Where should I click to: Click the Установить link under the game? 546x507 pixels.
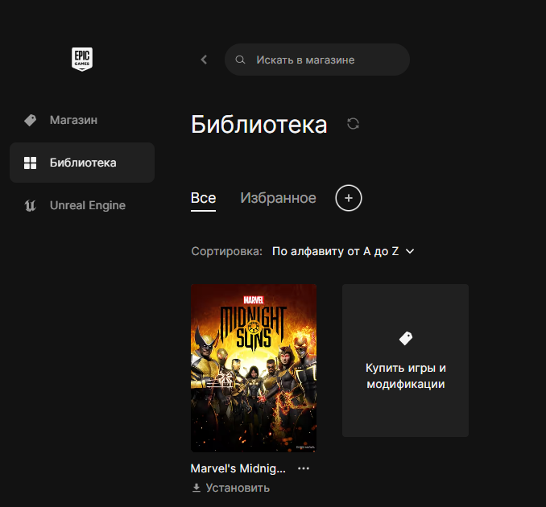click(x=238, y=488)
